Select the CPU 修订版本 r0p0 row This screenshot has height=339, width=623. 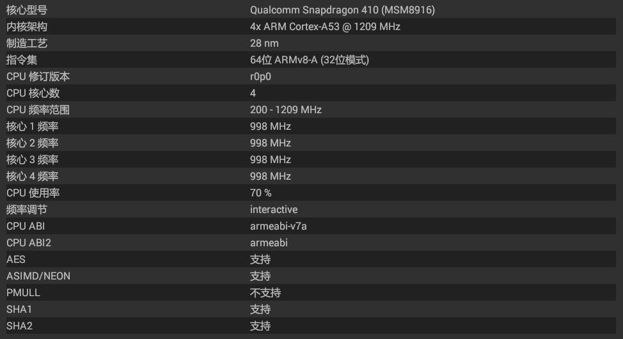311,77
